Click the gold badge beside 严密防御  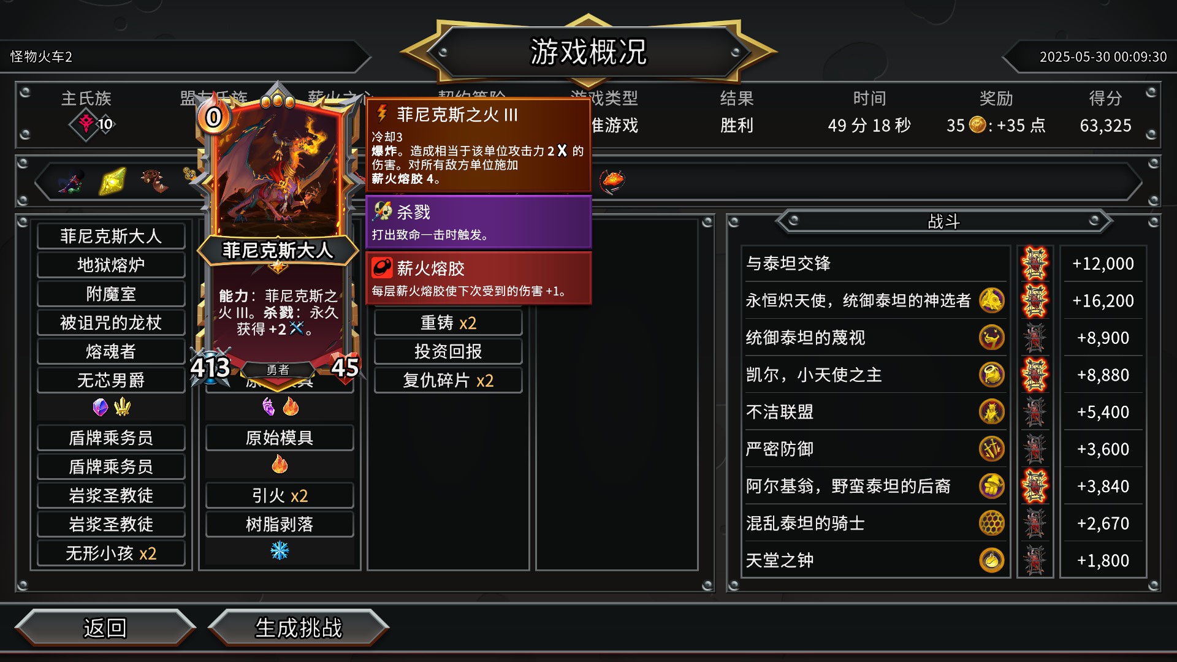(x=991, y=449)
